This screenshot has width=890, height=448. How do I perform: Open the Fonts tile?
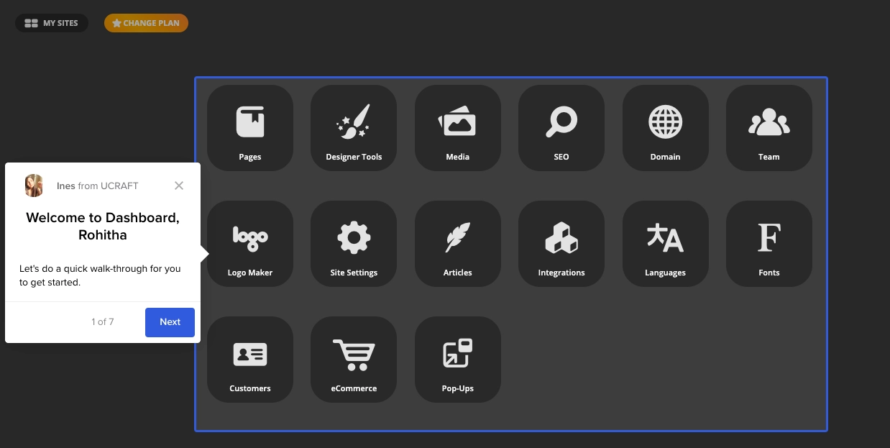pos(769,244)
